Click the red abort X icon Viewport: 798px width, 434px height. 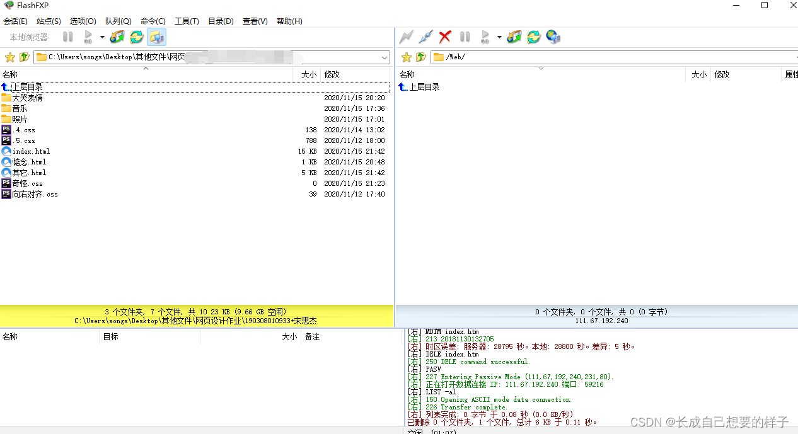point(445,37)
